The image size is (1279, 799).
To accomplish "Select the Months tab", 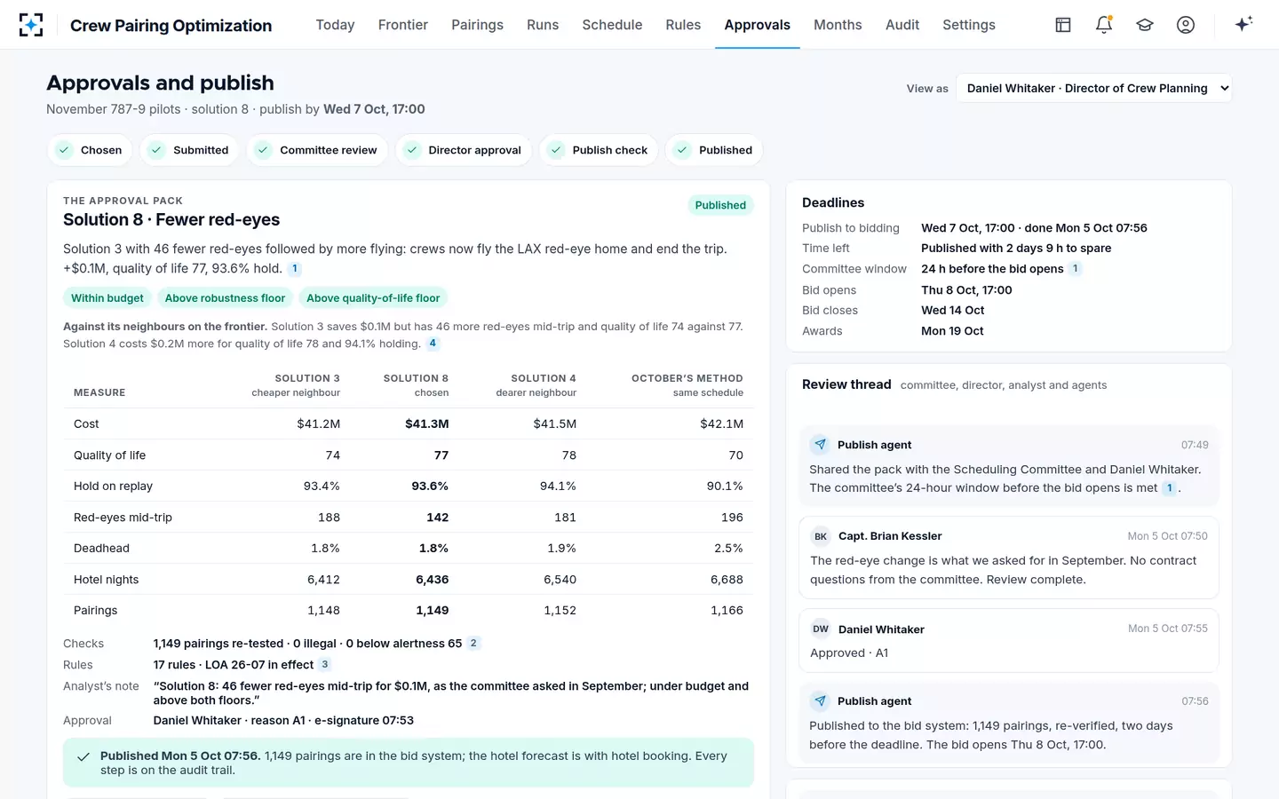I will pyautogui.click(x=838, y=25).
